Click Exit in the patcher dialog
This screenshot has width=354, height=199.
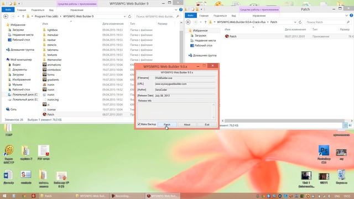click(207, 124)
